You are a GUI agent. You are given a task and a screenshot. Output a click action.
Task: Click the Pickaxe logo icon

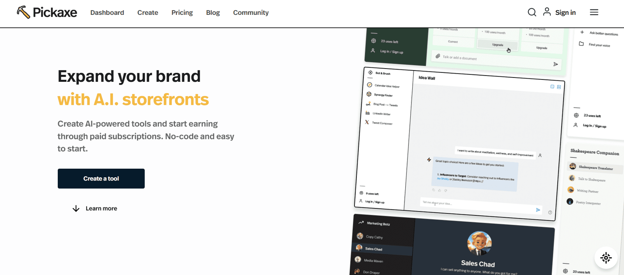pos(23,12)
